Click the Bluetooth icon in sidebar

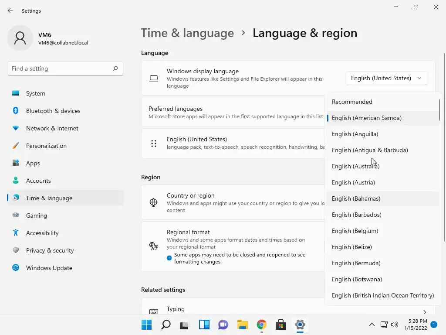coord(16,110)
